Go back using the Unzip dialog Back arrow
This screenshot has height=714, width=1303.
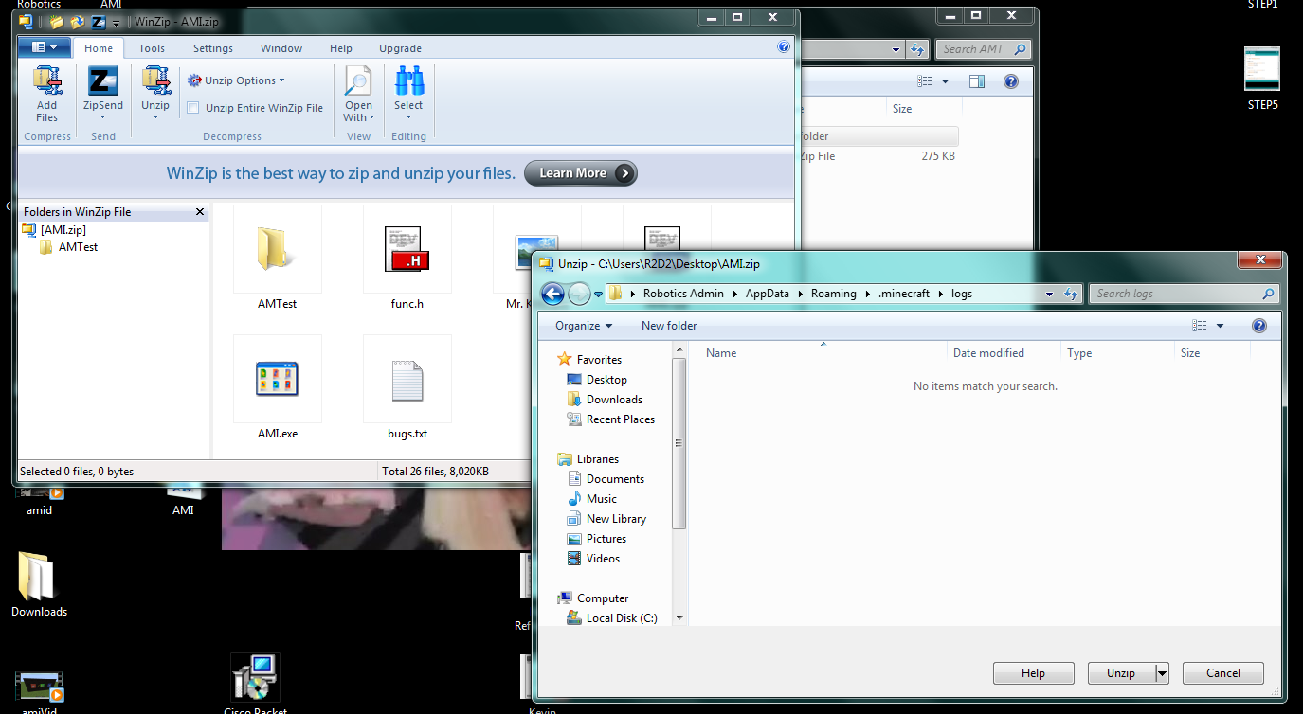(552, 294)
